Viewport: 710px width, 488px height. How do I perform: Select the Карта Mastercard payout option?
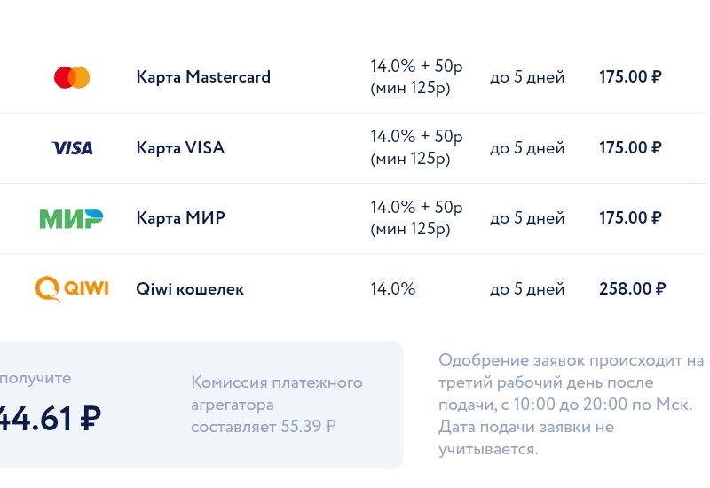click(203, 77)
